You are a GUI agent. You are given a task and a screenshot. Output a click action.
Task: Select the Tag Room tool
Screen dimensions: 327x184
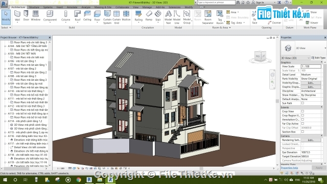coord(220,17)
